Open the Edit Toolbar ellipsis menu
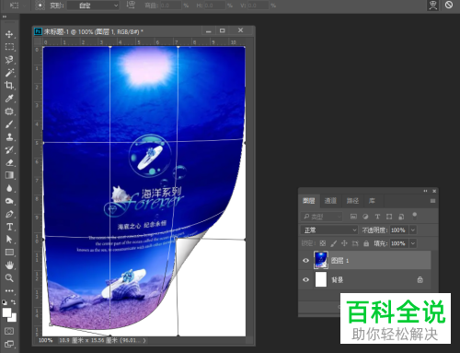Image resolution: width=460 pixels, height=353 pixels. (9, 290)
